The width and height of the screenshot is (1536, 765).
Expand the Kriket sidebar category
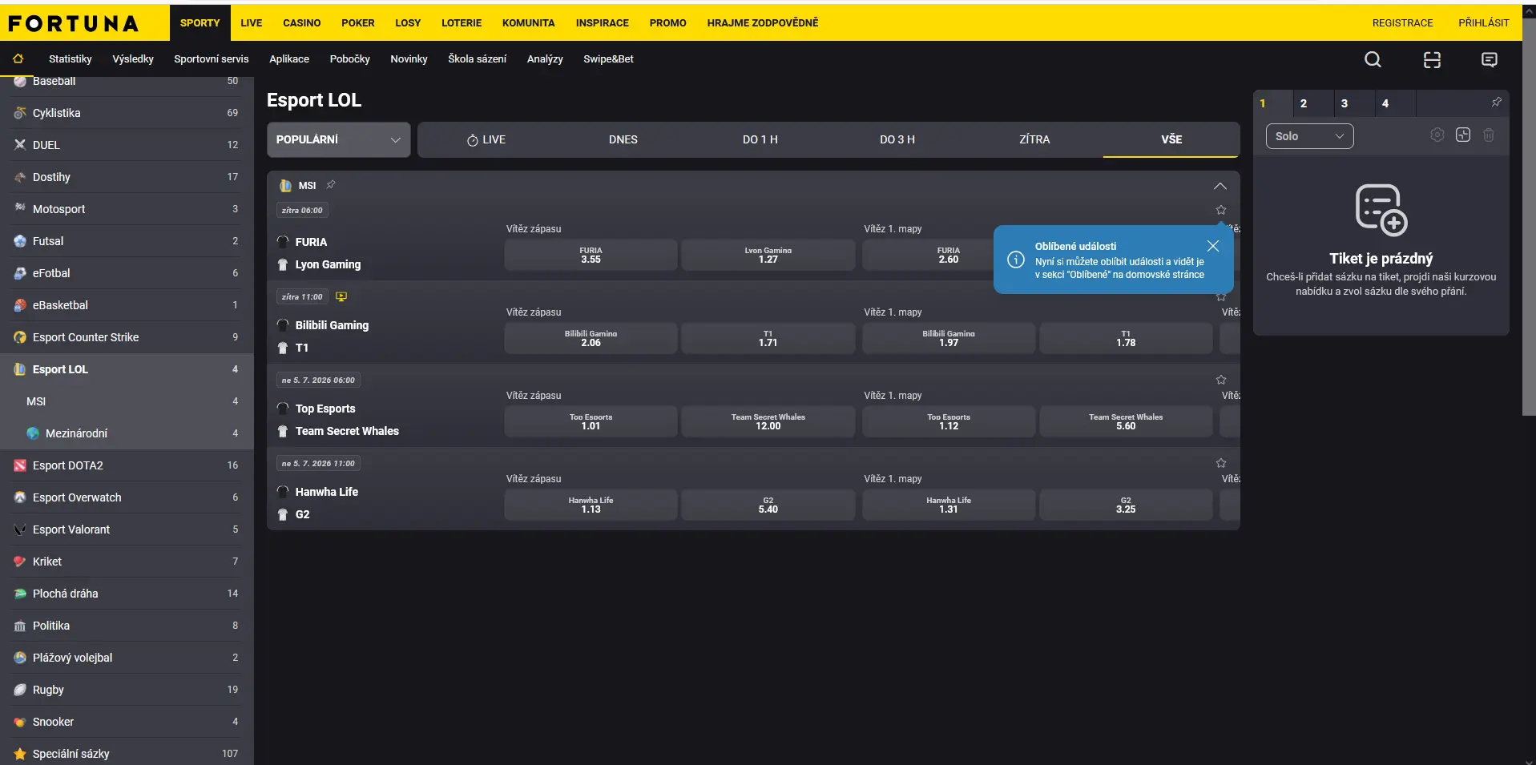tap(127, 562)
